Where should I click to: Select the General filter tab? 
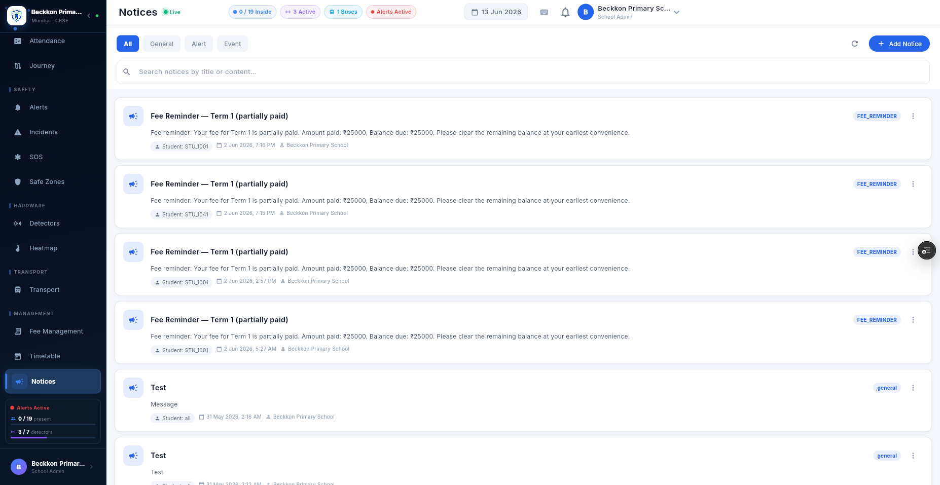pyautogui.click(x=162, y=44)
